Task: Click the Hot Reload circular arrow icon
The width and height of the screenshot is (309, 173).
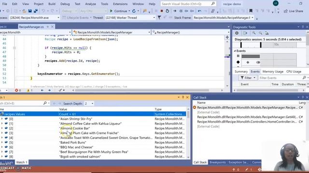Action: click(x=134, y=11)
